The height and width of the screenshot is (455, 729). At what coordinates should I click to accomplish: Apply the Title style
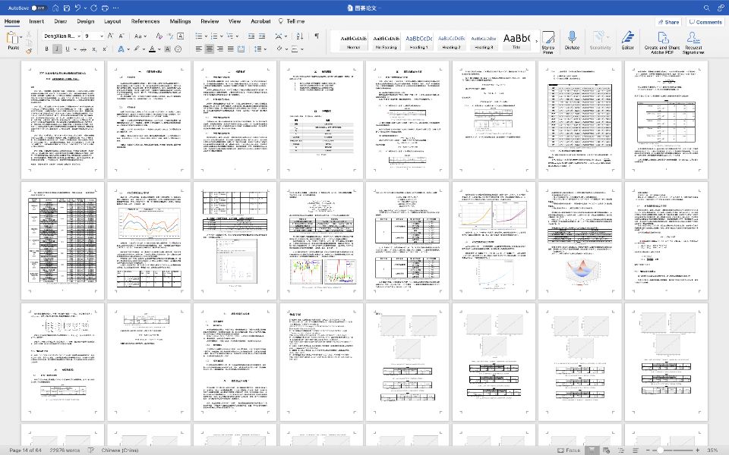coord(516,41)
